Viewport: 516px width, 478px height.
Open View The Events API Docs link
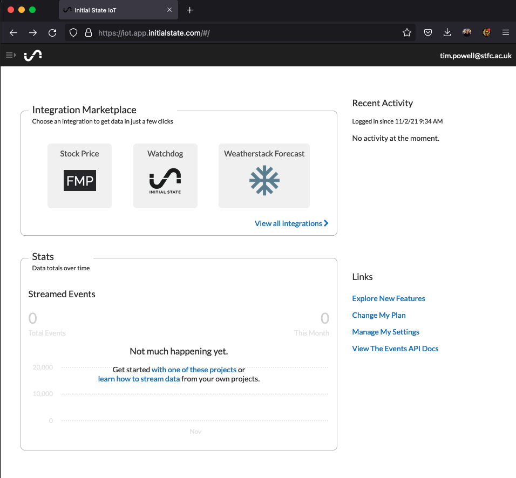click(395, 349)
